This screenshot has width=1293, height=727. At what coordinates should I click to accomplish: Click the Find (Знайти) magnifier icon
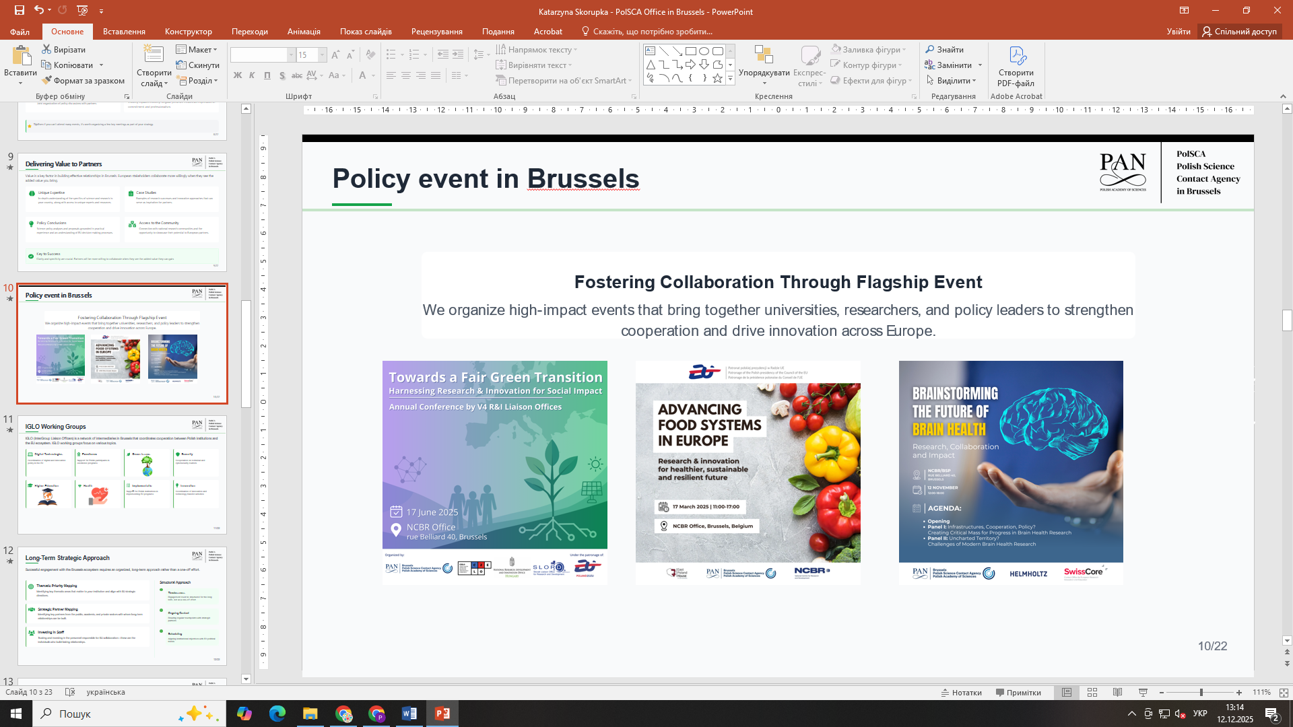929,49
